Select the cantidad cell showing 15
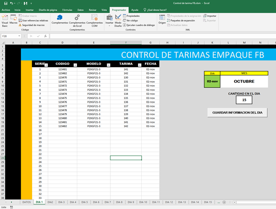Viewport: 276px width, 209px height. 244,100
